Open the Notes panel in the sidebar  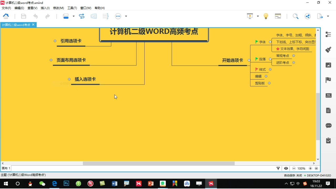pyautogui.click(x=328, y=110)
